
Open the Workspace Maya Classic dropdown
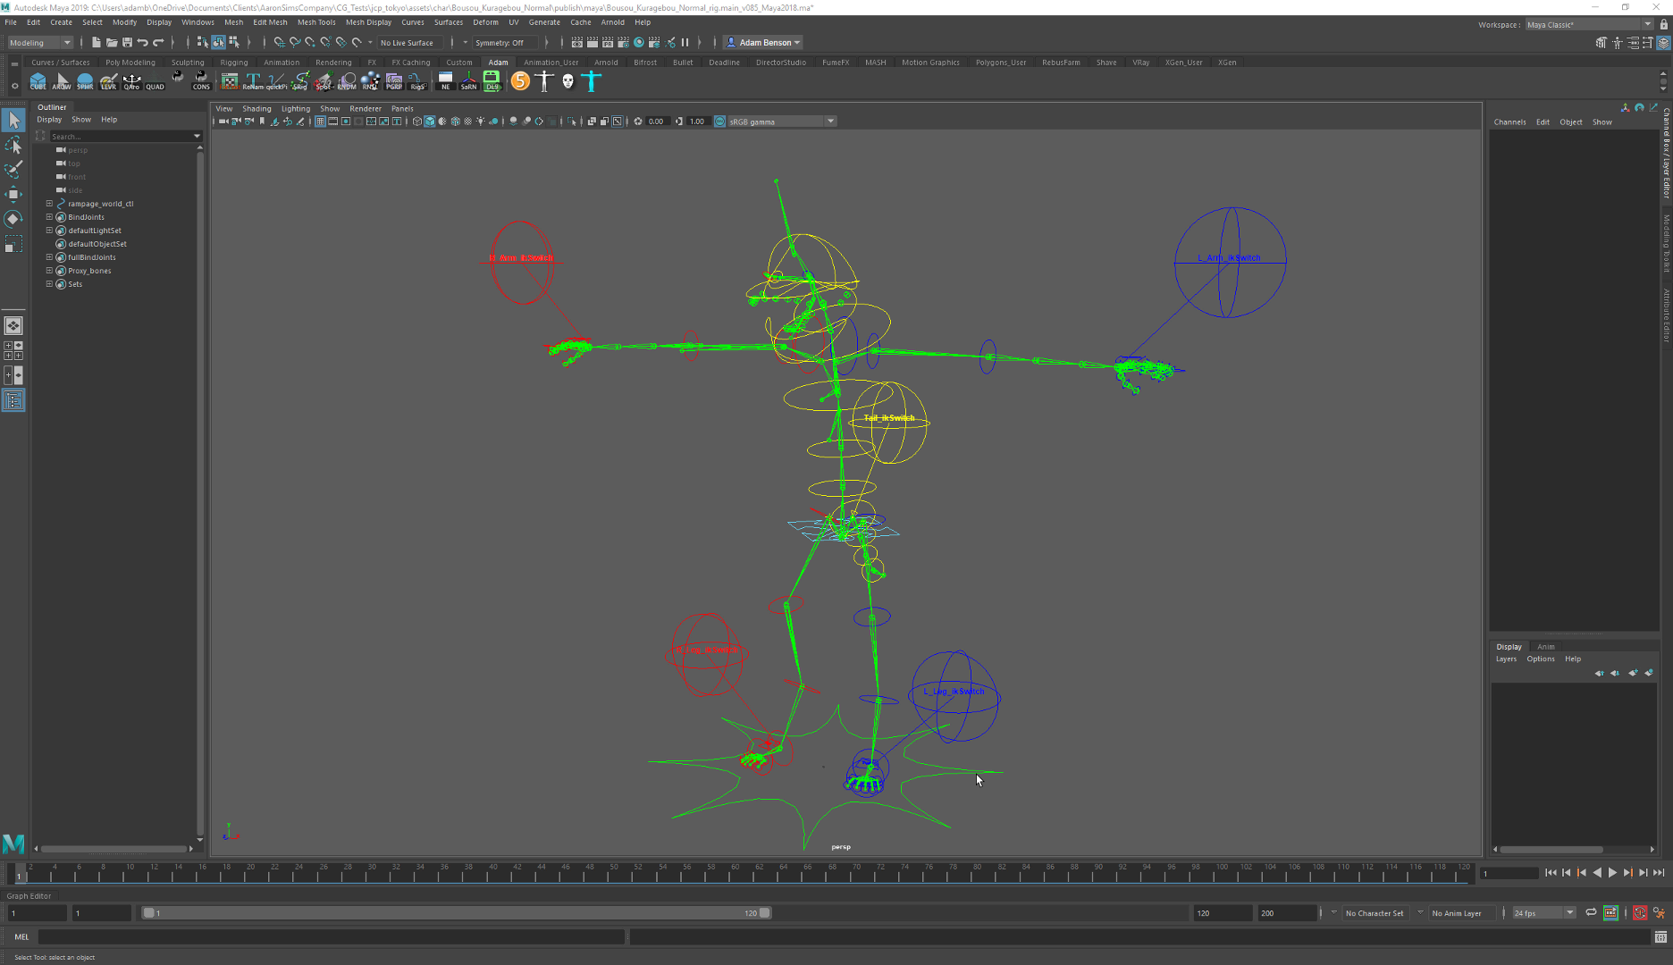coord(1589,24)
